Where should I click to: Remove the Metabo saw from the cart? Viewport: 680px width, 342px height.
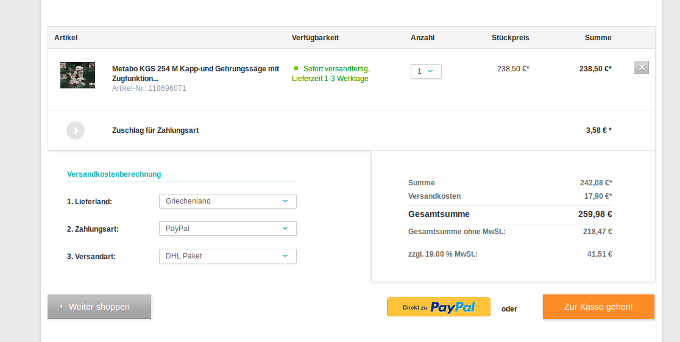coord(641,68)
